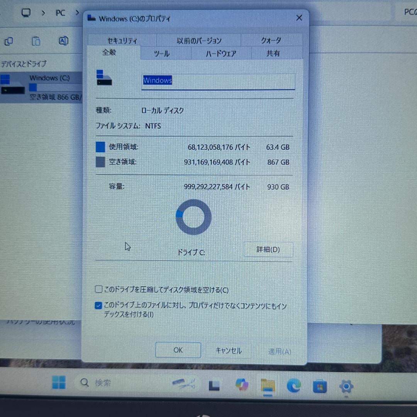Image resolution: width=417 pixels, height=417 pixels.
Task: Click the 詳細(D) button
Action: click(268, 249)
